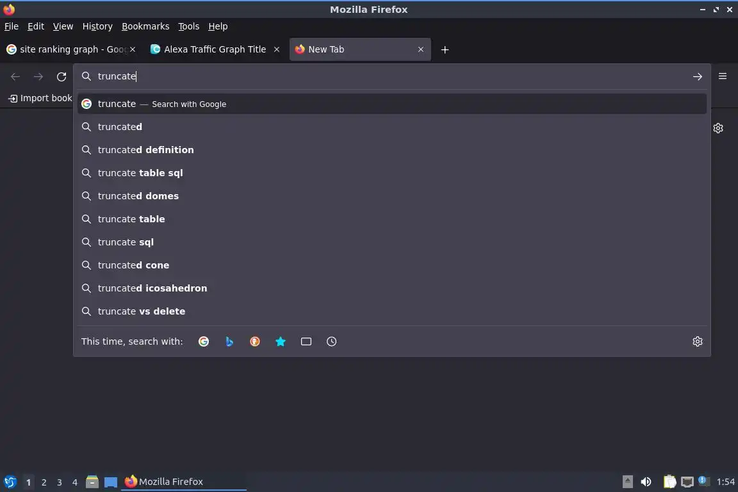Go forward one page
738x492 pixels.
coord(38,76)
